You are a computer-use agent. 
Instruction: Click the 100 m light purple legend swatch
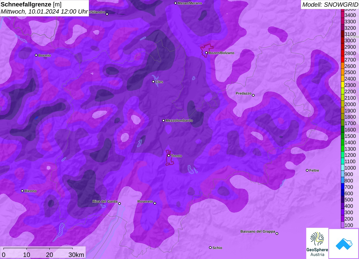(x=343, y=225)
